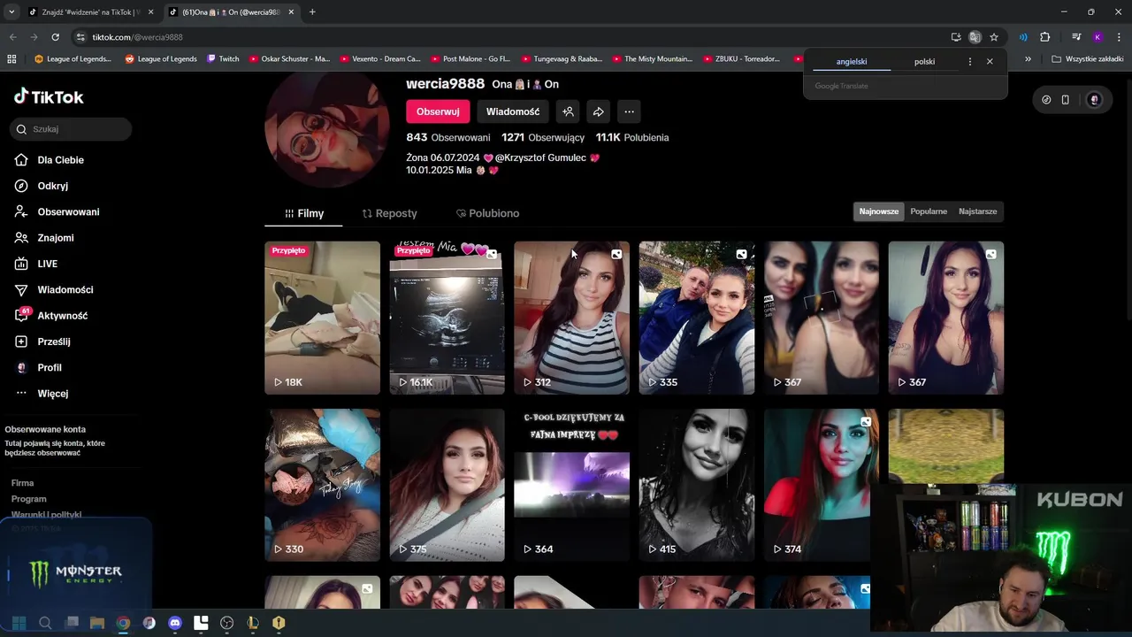1132x637 pixels.
Task: Select polski in translate popup
Action: pos(925,62)
